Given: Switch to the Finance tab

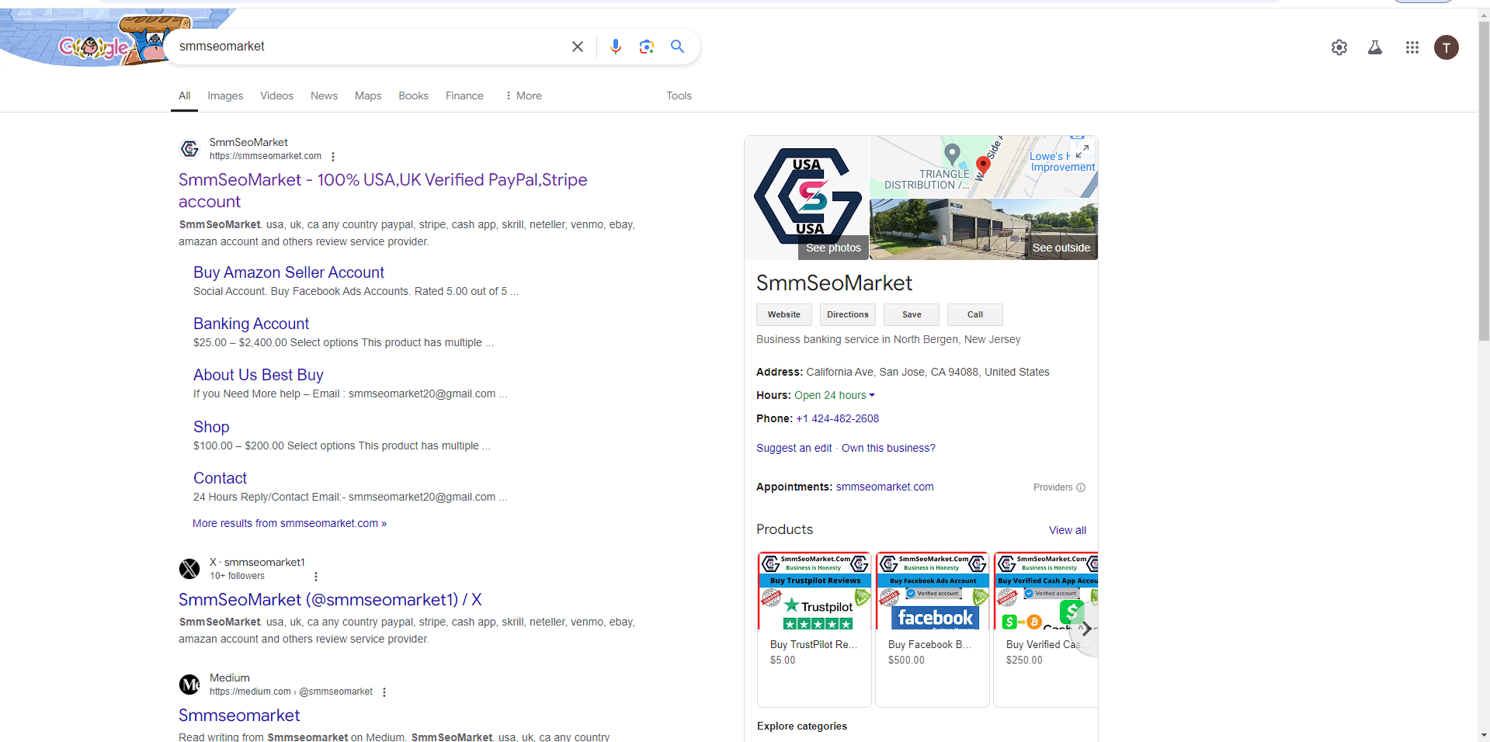Looking at the screenshot, I should (464, 95).
